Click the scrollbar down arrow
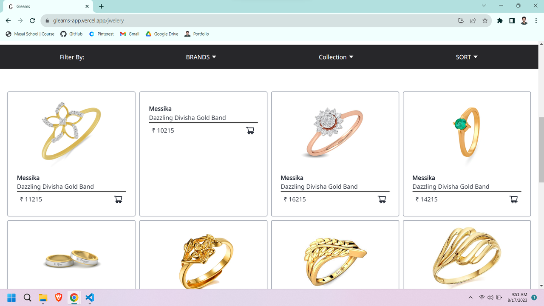The image size is (544, 306). click(x=541, y=286)
